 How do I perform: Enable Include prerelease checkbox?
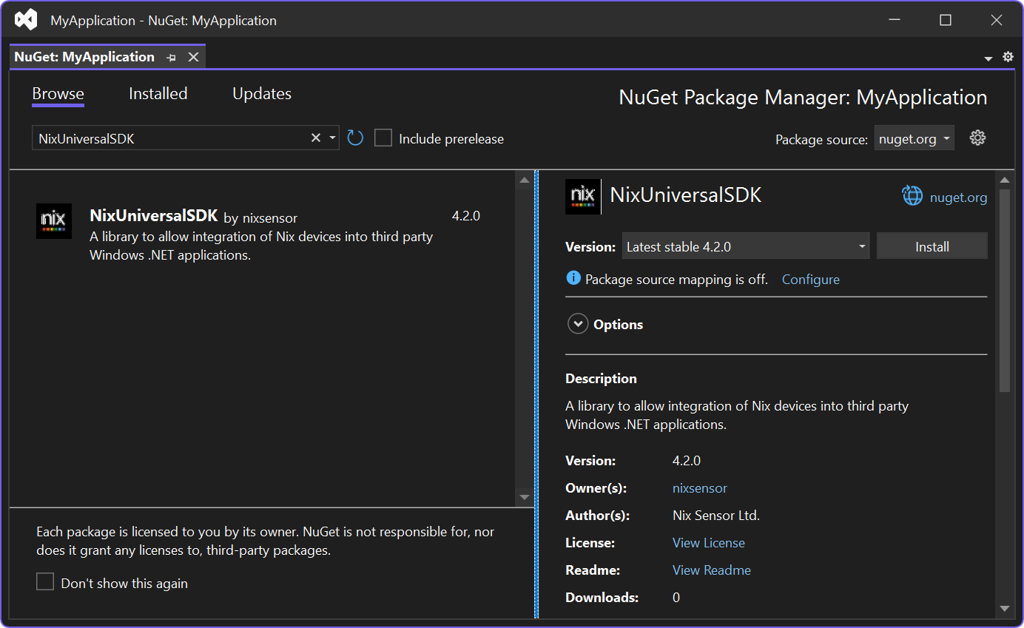(x=383, y=138)
